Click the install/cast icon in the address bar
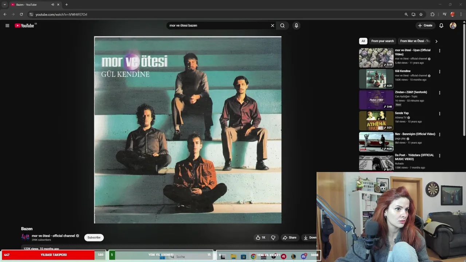 pyautogui.click(x=414, y=14)
